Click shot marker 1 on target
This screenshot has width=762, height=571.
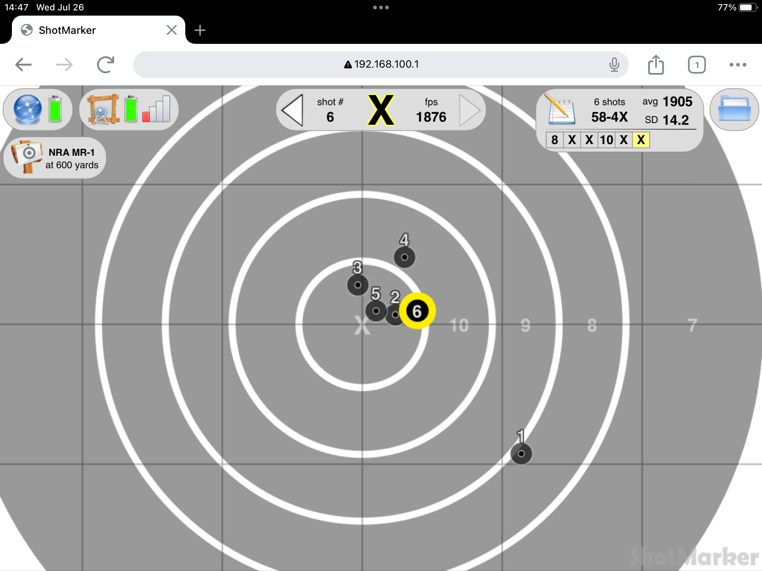521,454
